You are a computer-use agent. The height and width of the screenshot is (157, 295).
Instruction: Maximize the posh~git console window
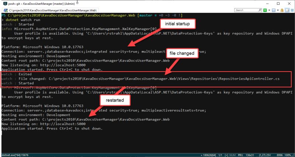click(278, 4)
